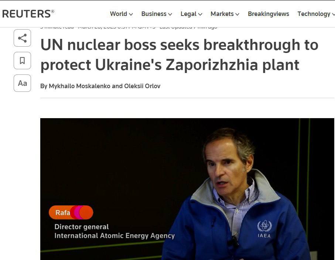The height and width of the screenshot is (260, 335).
Task: Click the share article icon
Action: click(22, 38)
